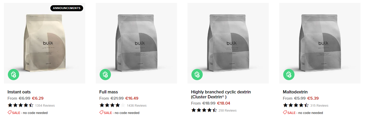Open the Full mass product title

click(x=109, y=92)
